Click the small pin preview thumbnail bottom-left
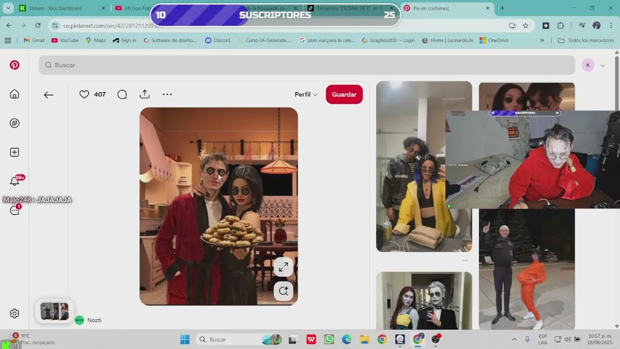 54,311
